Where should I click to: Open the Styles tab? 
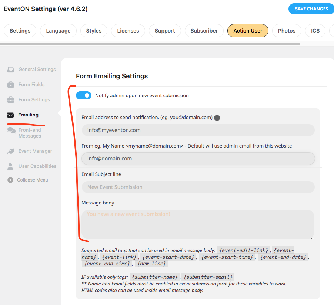(94, 31)
